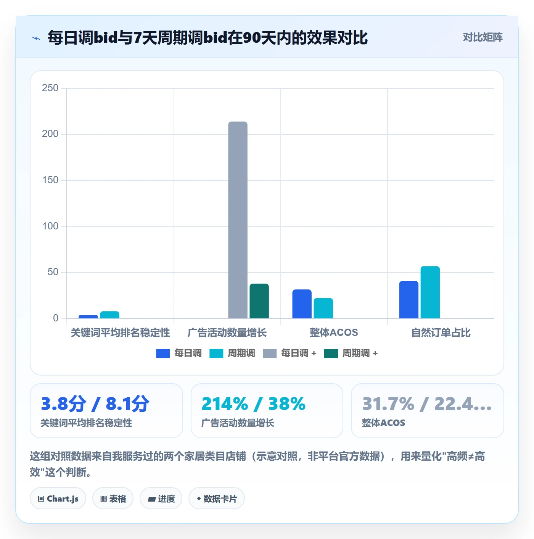Screen dimensions: 534x539
Task: Open the 3.8分 / 8.1分 stat card
Action: (x=106, y=411)
